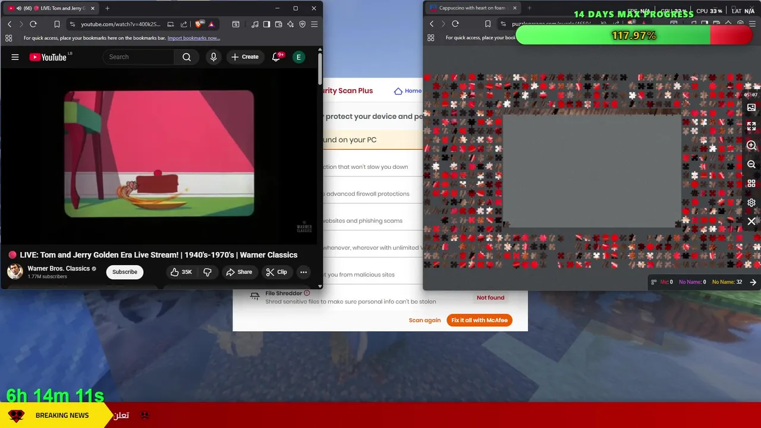Open apps grid in the puzzle browser window
Image resolution: width=761 pixels, height=428 pixels.
point(430,37)
